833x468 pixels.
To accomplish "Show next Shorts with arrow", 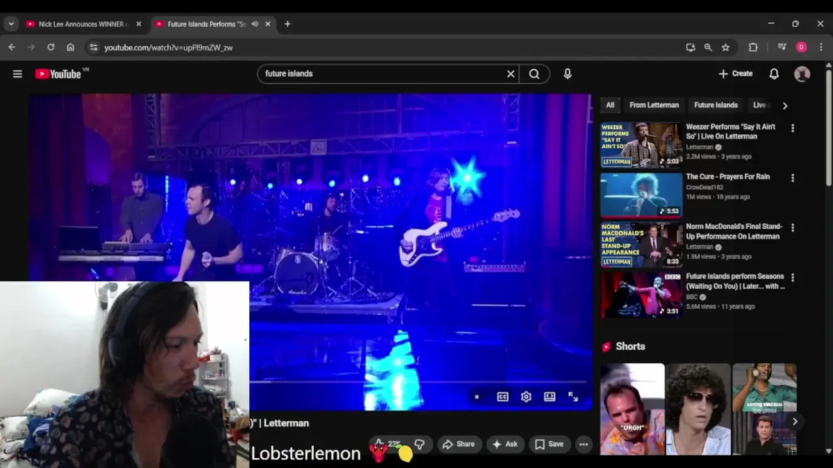I will (x=795, y=421).
